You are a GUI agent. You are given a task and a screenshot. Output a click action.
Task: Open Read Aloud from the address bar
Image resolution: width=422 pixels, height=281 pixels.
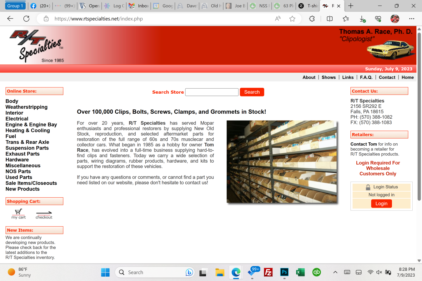click(278, 19)
